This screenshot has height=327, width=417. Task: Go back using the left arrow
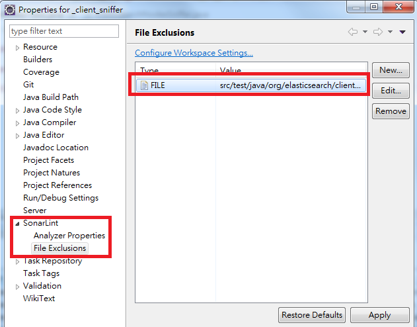coord(353,32)
